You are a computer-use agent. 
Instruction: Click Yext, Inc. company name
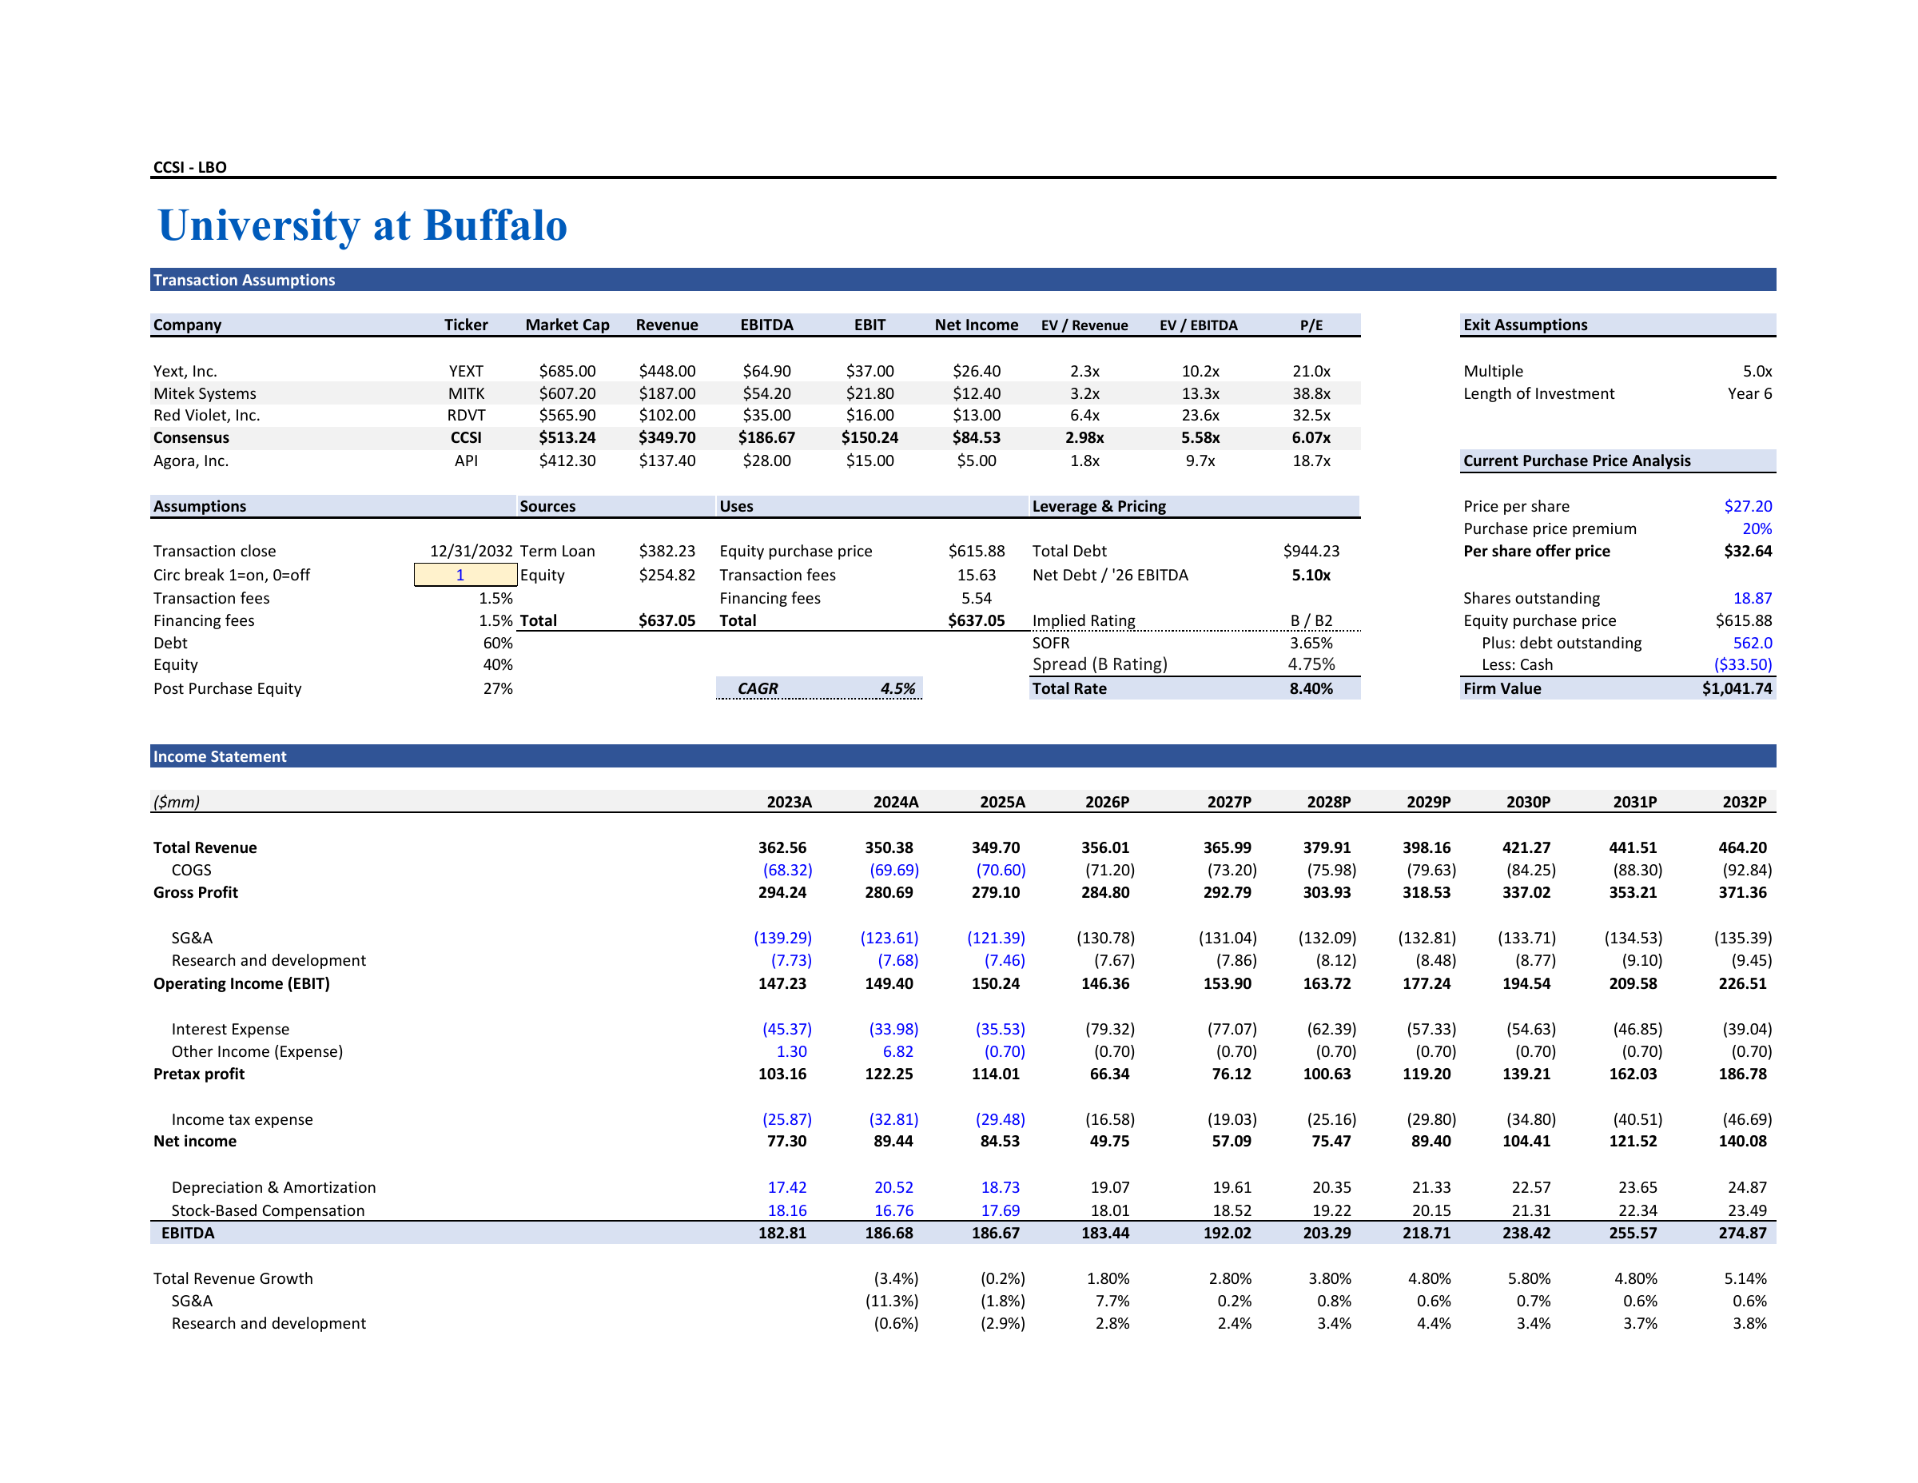pyautogui.click(x=185, y=371)
